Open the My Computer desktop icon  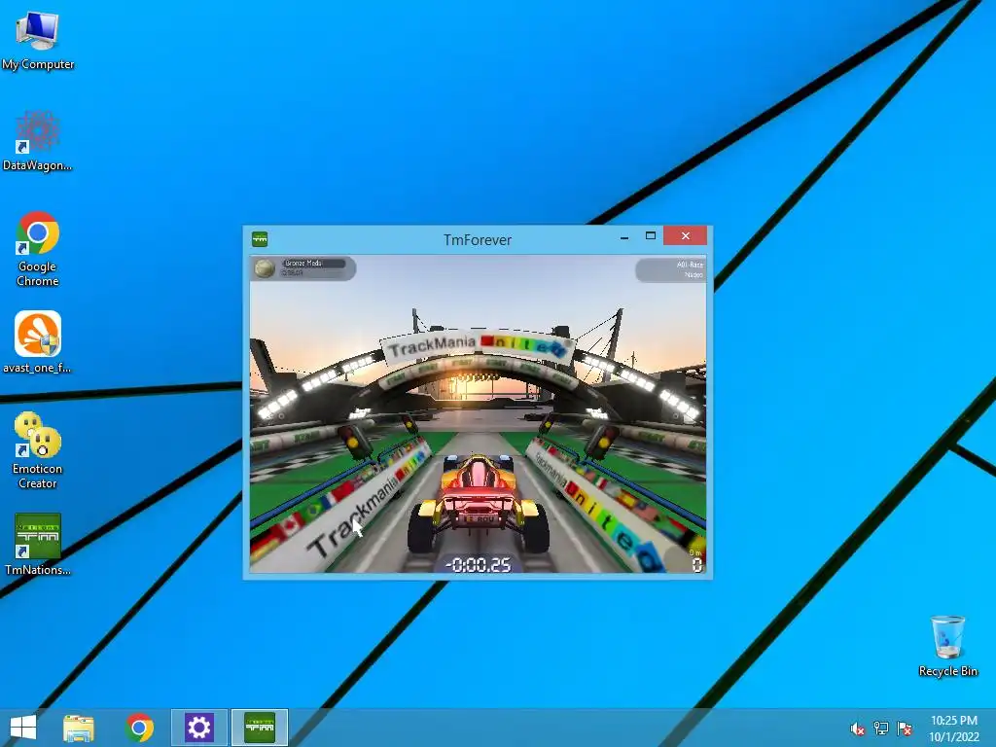point(38,39)
